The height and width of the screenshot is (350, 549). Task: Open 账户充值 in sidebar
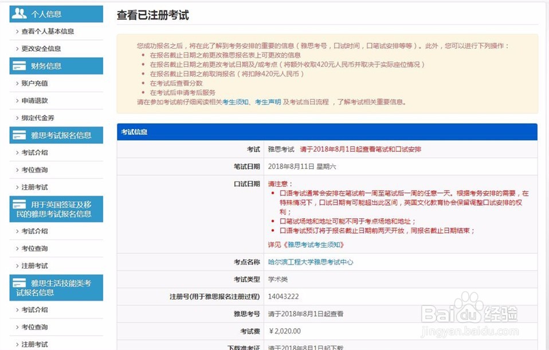[34, 83]
